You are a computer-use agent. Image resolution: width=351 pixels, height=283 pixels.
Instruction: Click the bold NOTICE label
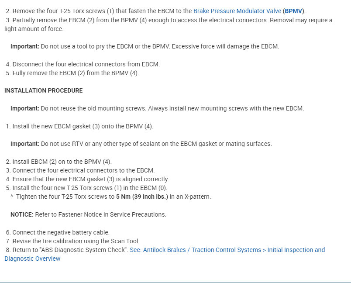[22, 214]
